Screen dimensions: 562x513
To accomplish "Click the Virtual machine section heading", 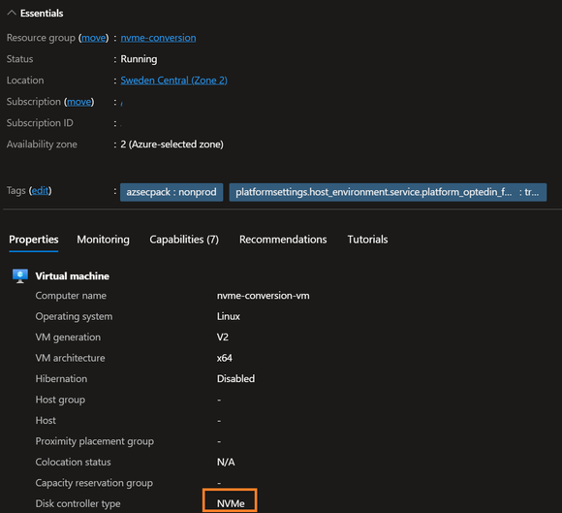I will (x=72, y=275).
